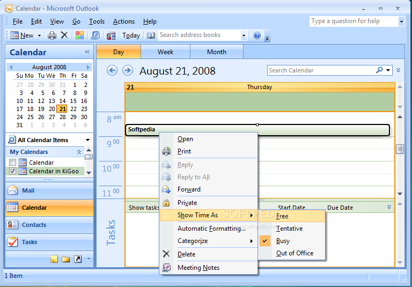
Task: Click the Meeting Notes toolbar icon
Action: tap(95, 35)
